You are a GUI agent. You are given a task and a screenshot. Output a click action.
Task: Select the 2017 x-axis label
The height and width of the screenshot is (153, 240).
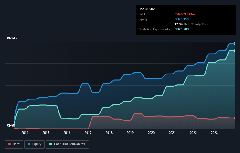tap(88, 133)
